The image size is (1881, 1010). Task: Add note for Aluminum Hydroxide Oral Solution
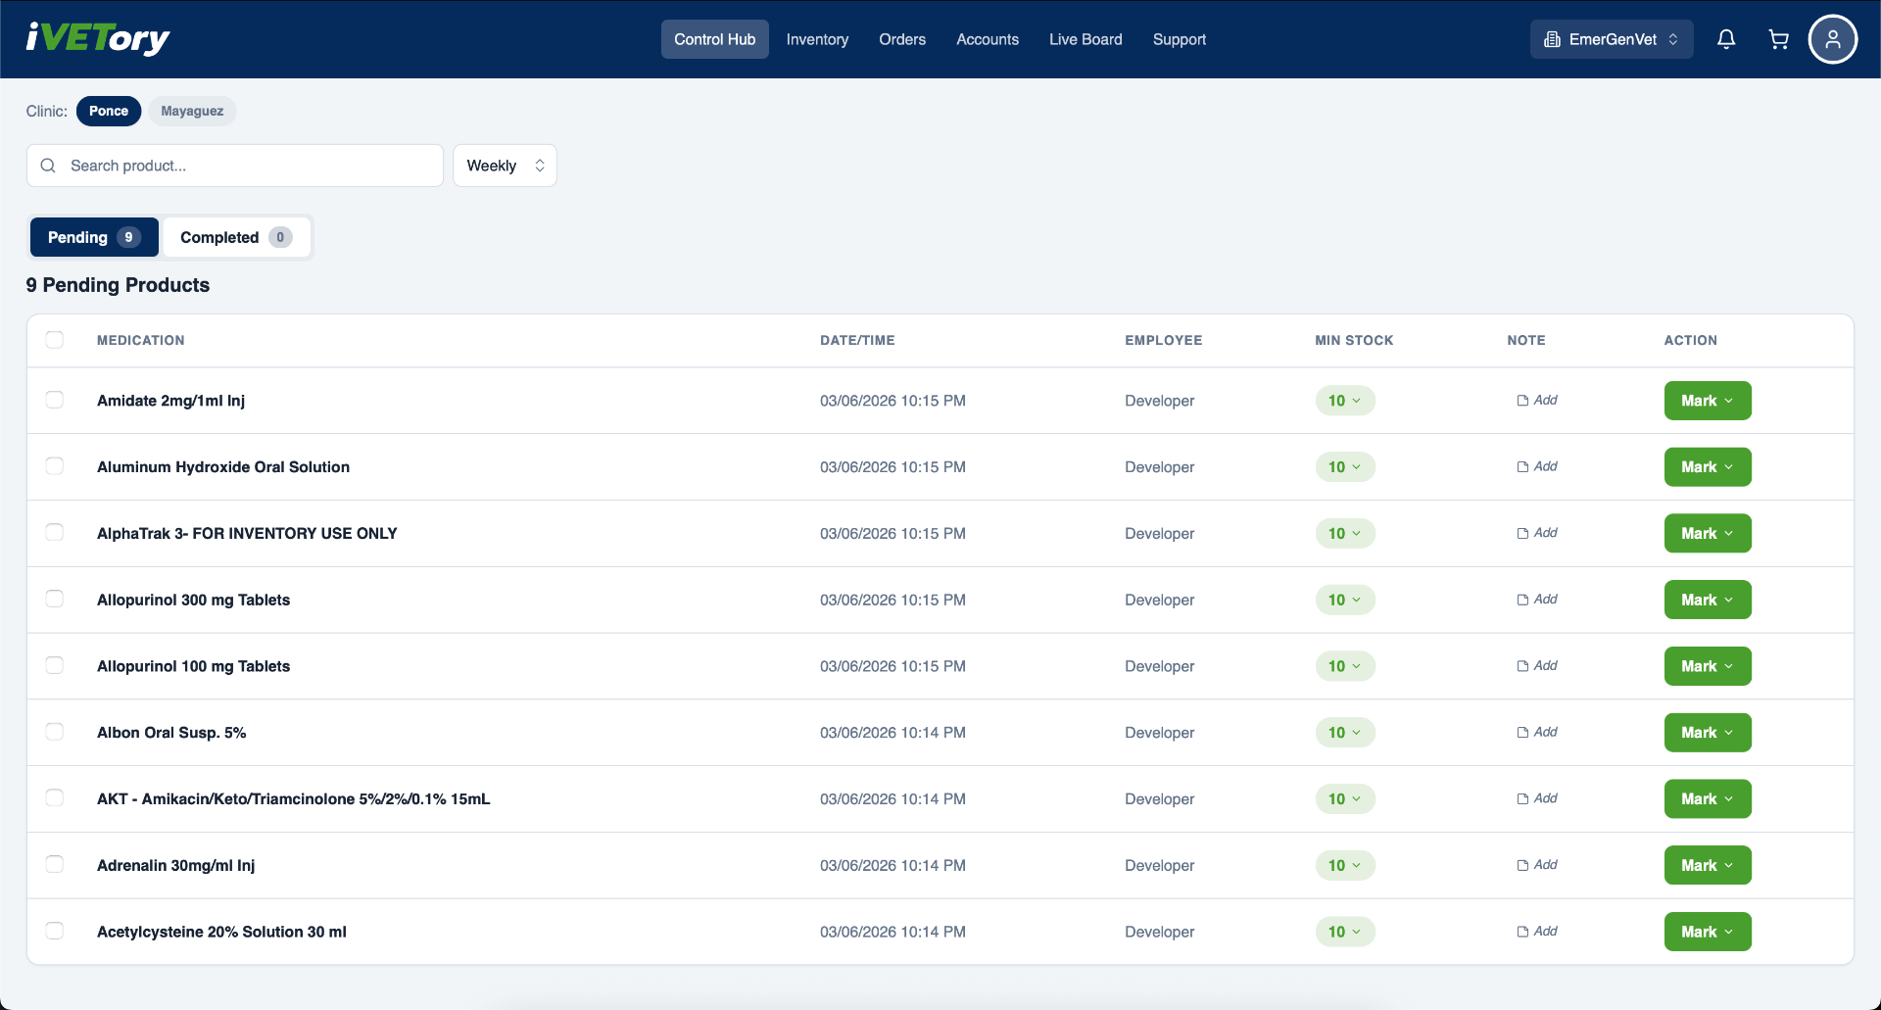click(x=1537, y=466)
